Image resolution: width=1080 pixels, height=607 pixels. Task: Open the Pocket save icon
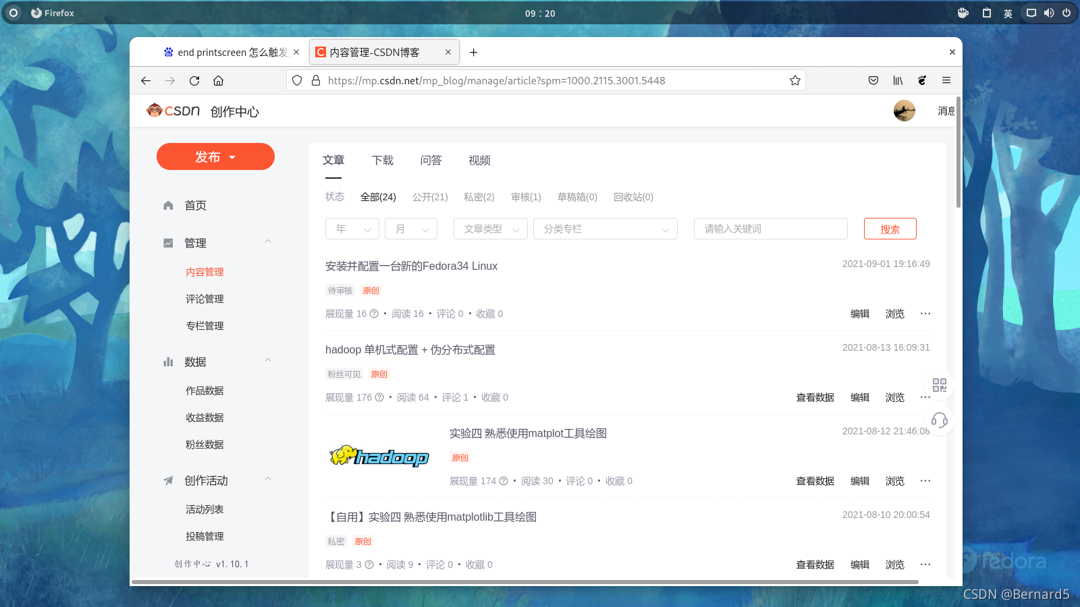873,80
